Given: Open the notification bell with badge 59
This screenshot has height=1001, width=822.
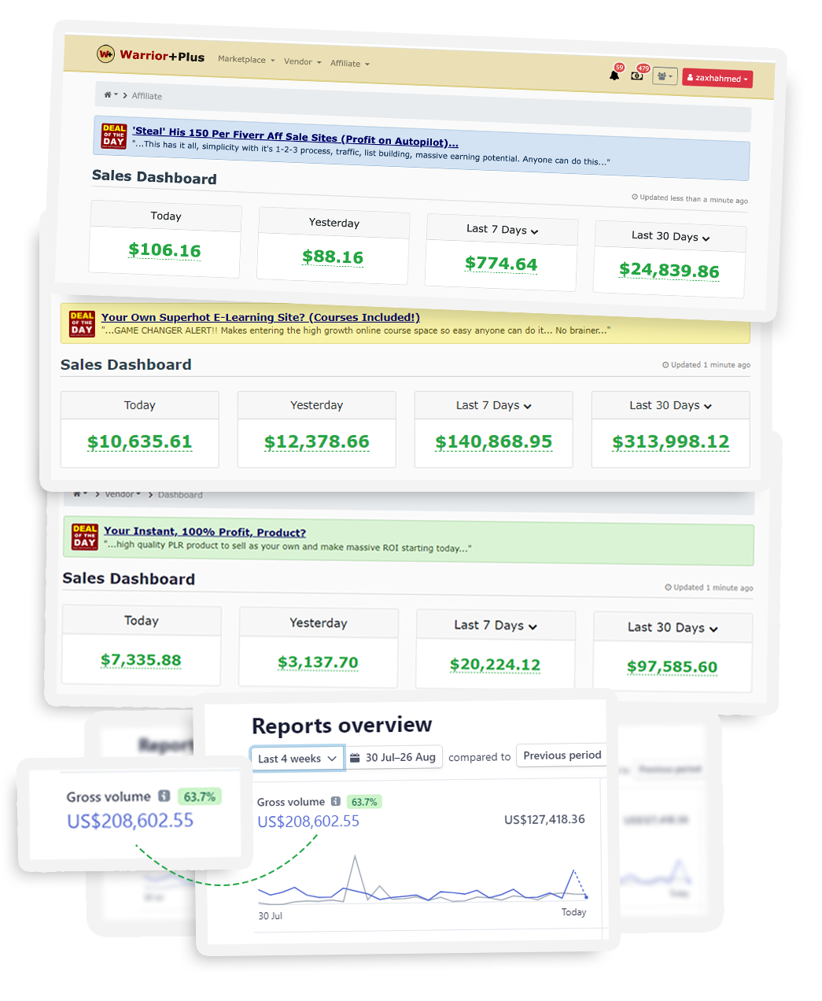Looking at the screenshot, I should tap(614, 75).
